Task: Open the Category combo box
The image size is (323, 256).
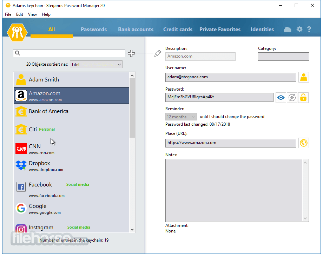Action: [283, 57]
